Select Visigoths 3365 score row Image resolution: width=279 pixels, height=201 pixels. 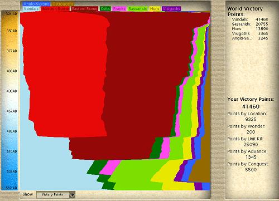(x=250, y=33)
